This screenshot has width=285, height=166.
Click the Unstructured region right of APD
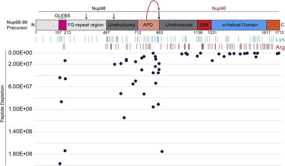click(x=178, y=25)
